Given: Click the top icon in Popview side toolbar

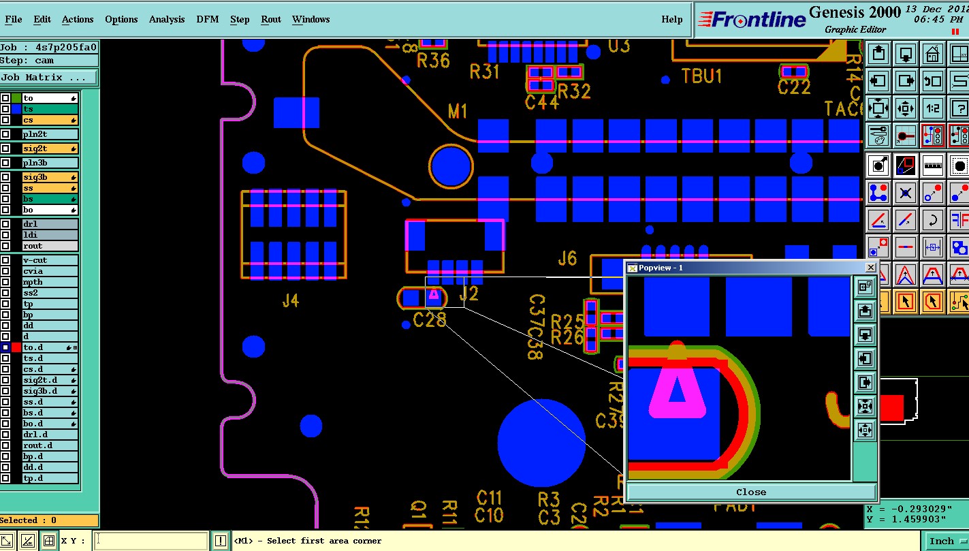Looking at the screenshot, I should [865, 287].
